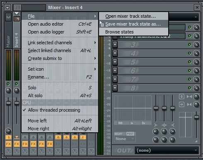Click the low shelf EQ band icon
The width and height of the screenshot is (203, 160).
(x=156, y=125)
